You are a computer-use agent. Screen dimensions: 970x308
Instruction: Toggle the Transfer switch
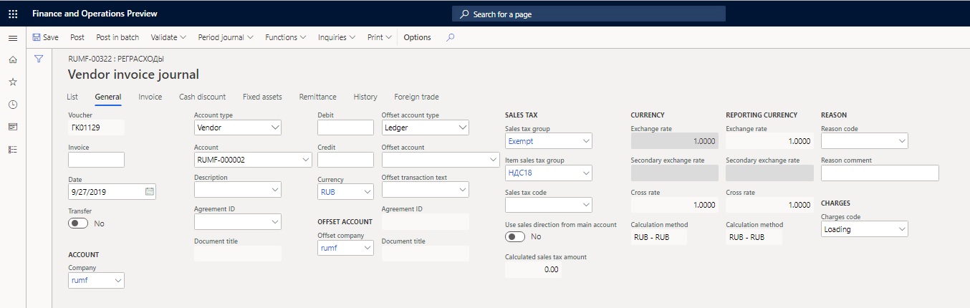pyautogui.click(x=78, y=223)
